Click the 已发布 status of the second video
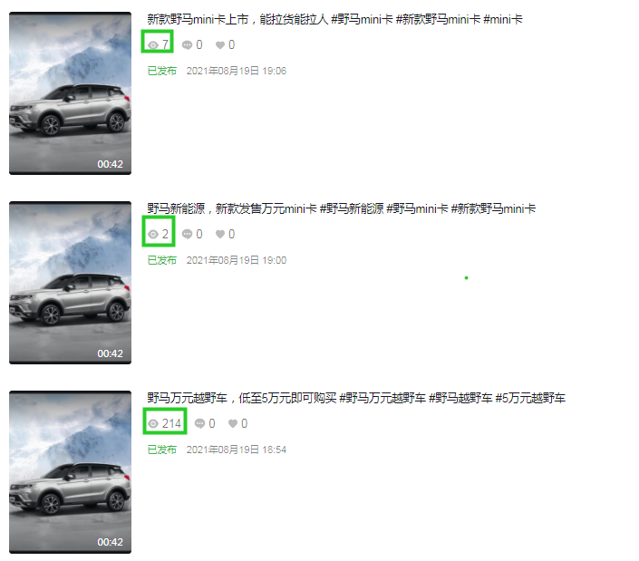This screenshot has height=561, width=639. [x=161, y=260]
